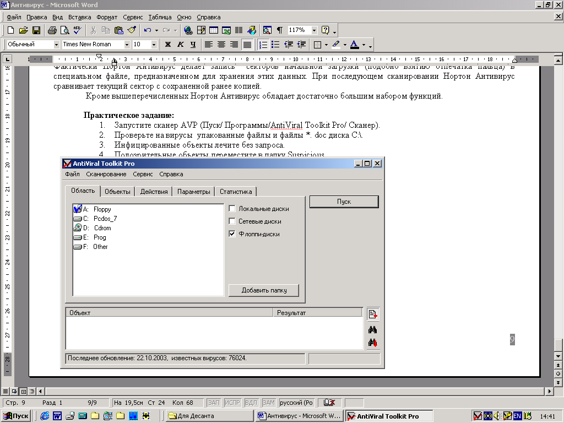Switch to the Объекты tab

pyautogui.click(x=117, y=191)
